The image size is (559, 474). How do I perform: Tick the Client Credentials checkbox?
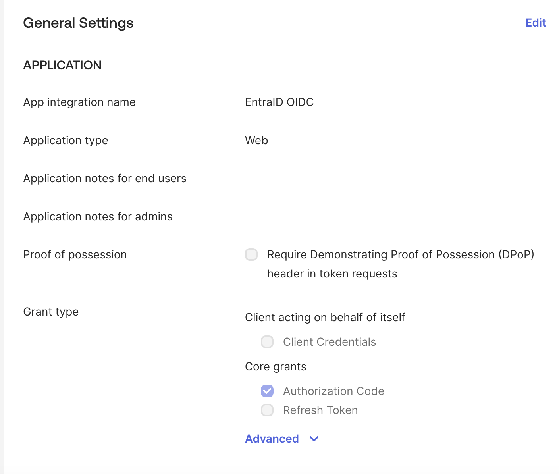[267, 342]
